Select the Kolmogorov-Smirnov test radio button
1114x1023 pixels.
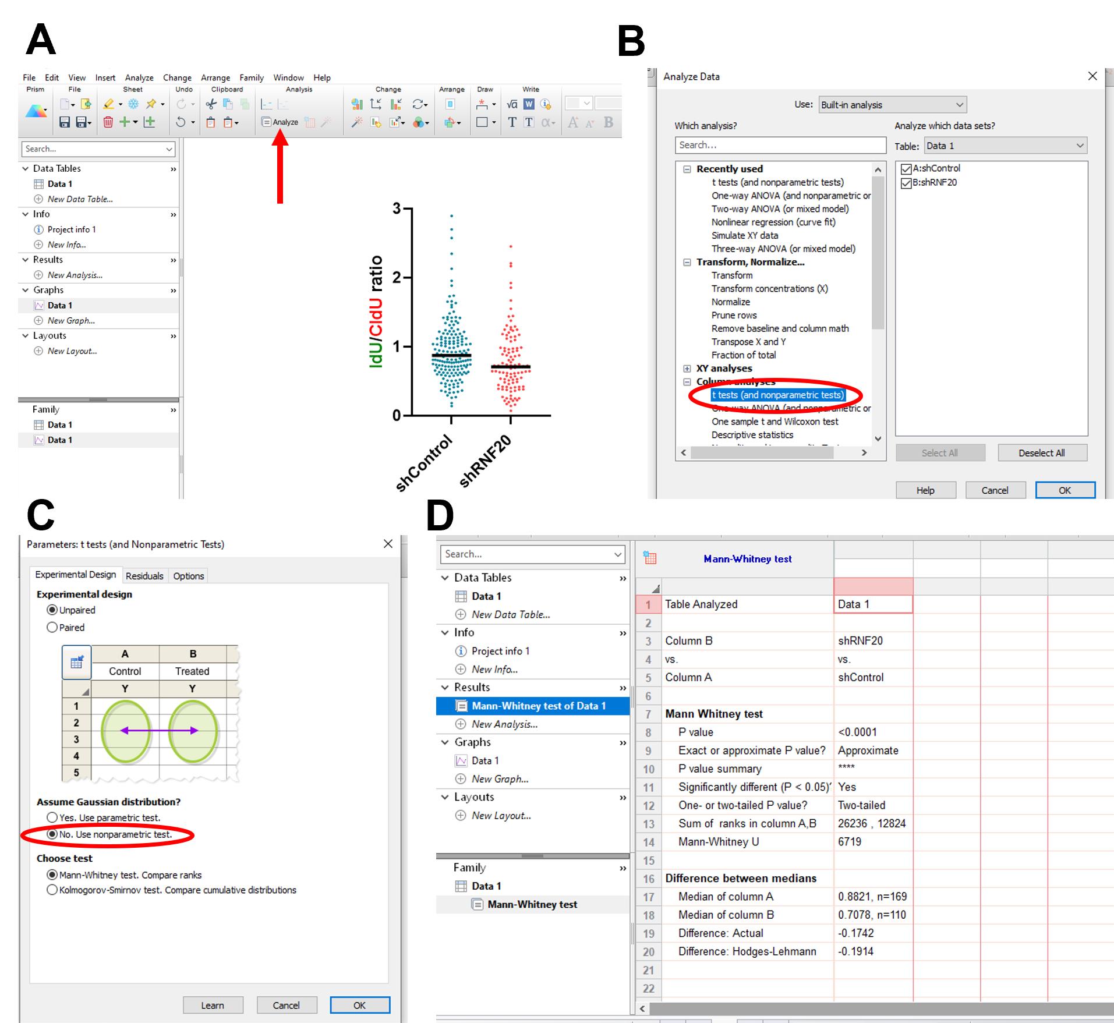click(52, 890)
